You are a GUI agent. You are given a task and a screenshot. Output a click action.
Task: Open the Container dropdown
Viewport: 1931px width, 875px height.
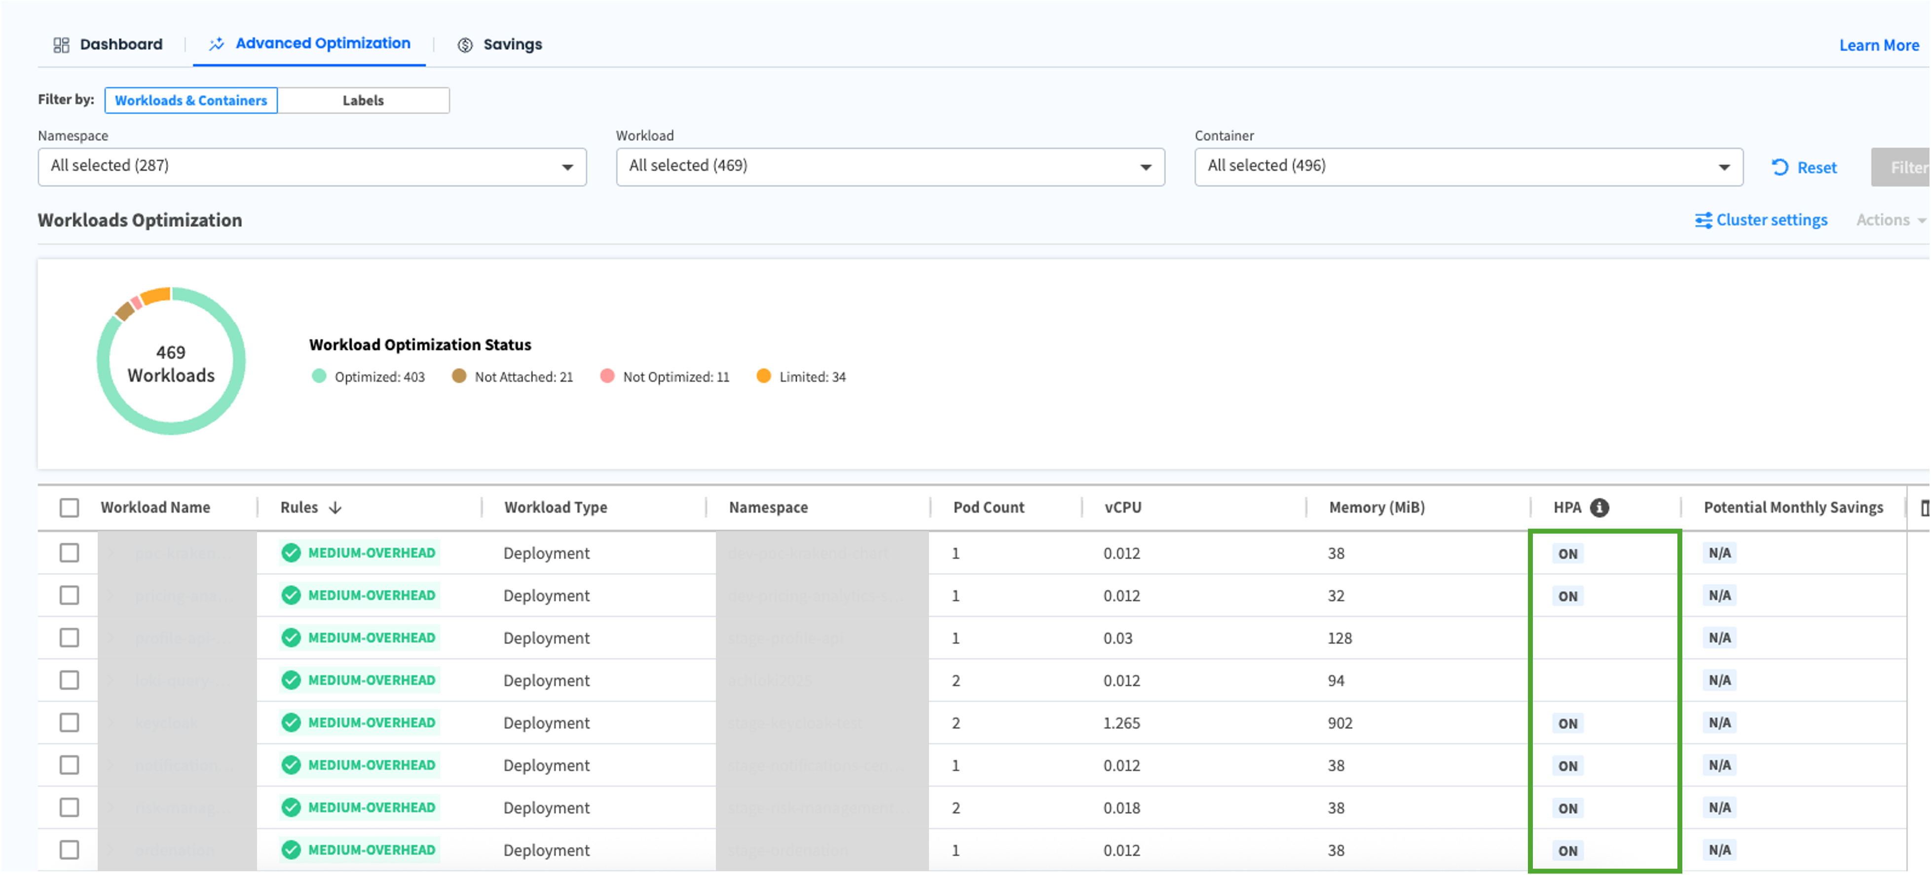pos(1468,166)
